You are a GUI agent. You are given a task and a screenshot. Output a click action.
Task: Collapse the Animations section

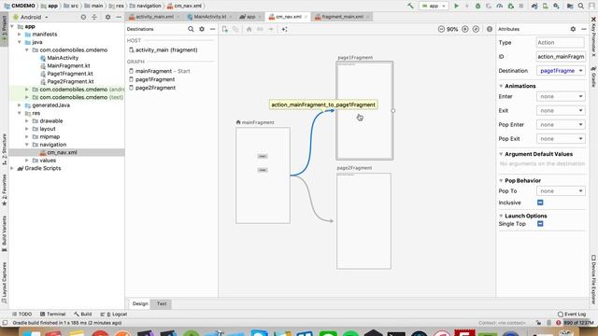coord(501,86)
